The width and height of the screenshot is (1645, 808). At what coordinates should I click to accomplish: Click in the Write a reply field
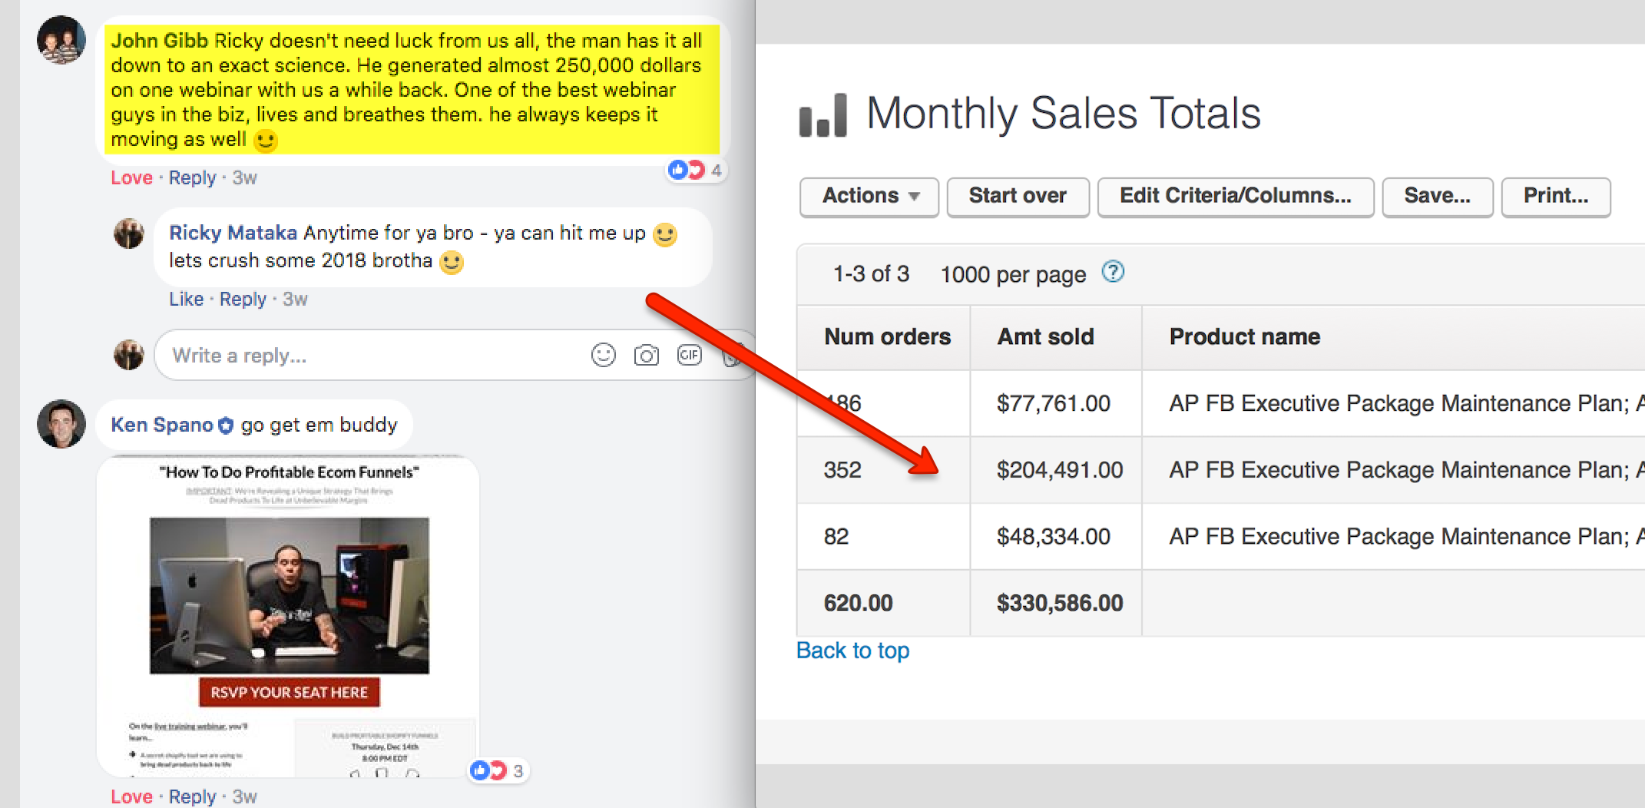coord(369,356)
